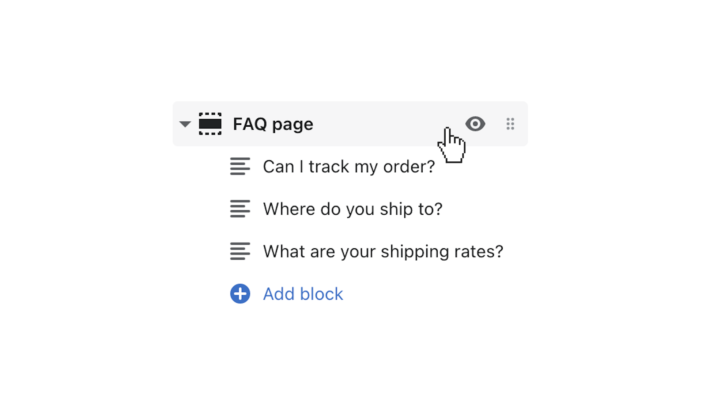Click the text block icon for order tracking

[240, 166]
